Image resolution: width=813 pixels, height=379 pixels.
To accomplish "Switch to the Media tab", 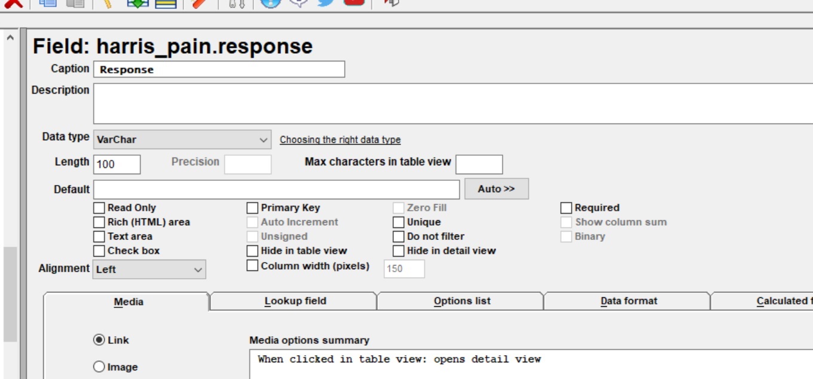I will pyautogui.click(x=128, y=301).
